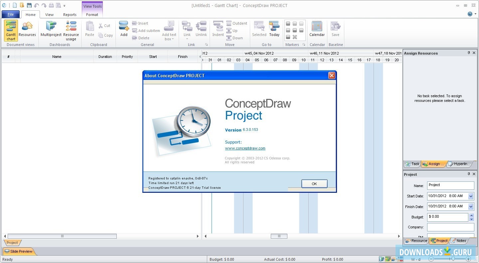479x263 pixels.
Task: Close the Assign Resources panel
Action: (x=474, y=53)
